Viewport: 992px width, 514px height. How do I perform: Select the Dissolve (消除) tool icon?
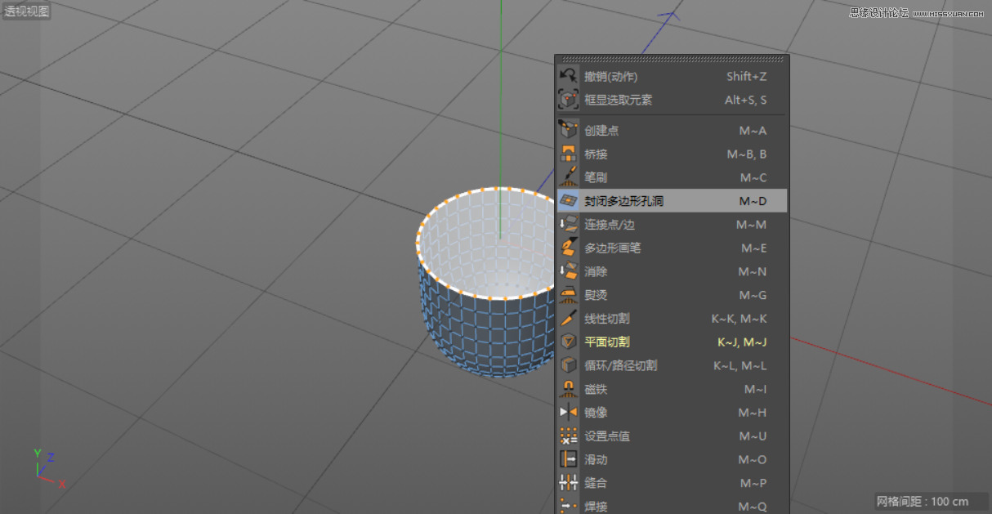click(569, 271)
